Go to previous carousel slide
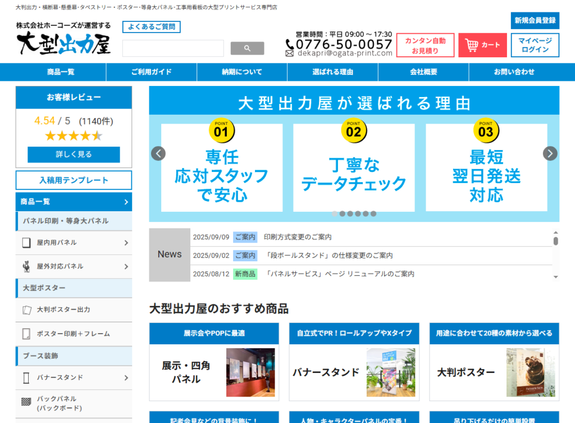The width and height of the screenshot is (575, 423). click(x=158, y=153)
